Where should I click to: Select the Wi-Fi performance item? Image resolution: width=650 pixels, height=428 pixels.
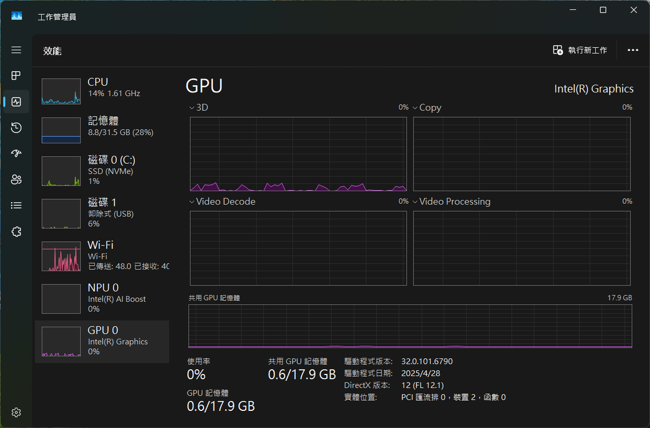click(x=102, y=255)
